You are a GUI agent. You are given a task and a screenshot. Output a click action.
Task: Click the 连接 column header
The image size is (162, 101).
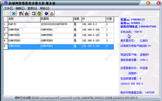click(x=77, y=19)
